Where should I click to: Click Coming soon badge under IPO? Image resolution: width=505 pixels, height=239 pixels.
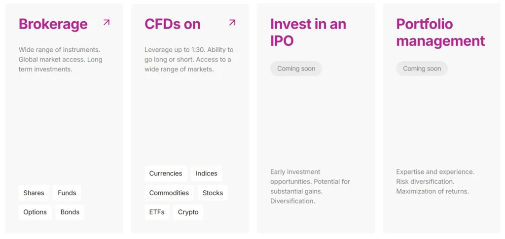point(296,68)
